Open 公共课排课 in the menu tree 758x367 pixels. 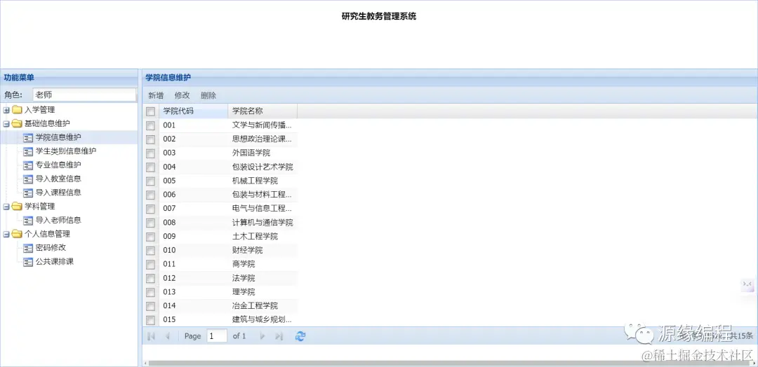55,262
